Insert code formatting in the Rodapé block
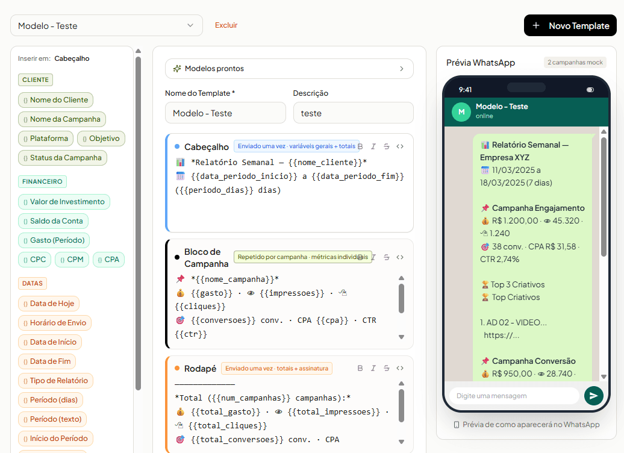 [x=400, y=368]
